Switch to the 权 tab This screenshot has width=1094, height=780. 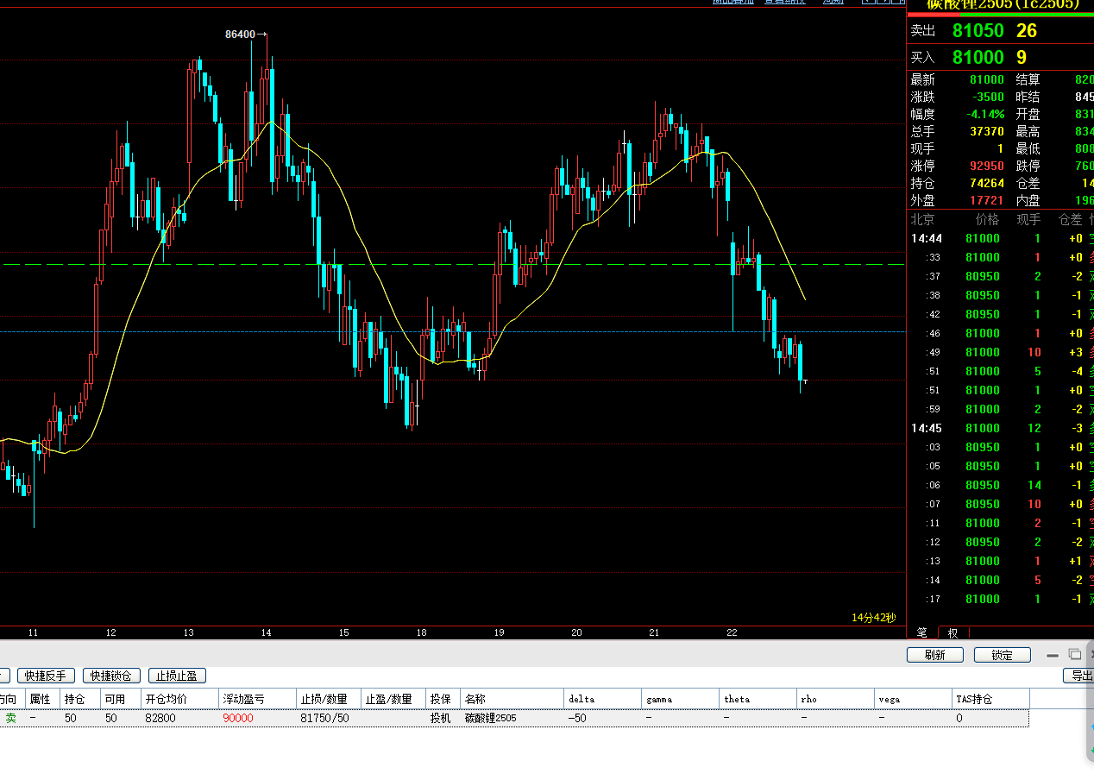pos(953,632)
